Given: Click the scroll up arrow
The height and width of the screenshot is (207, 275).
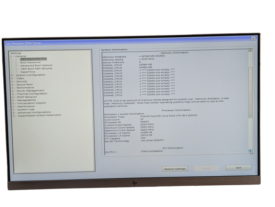Looking at the screenshot, I should [250, 50].
